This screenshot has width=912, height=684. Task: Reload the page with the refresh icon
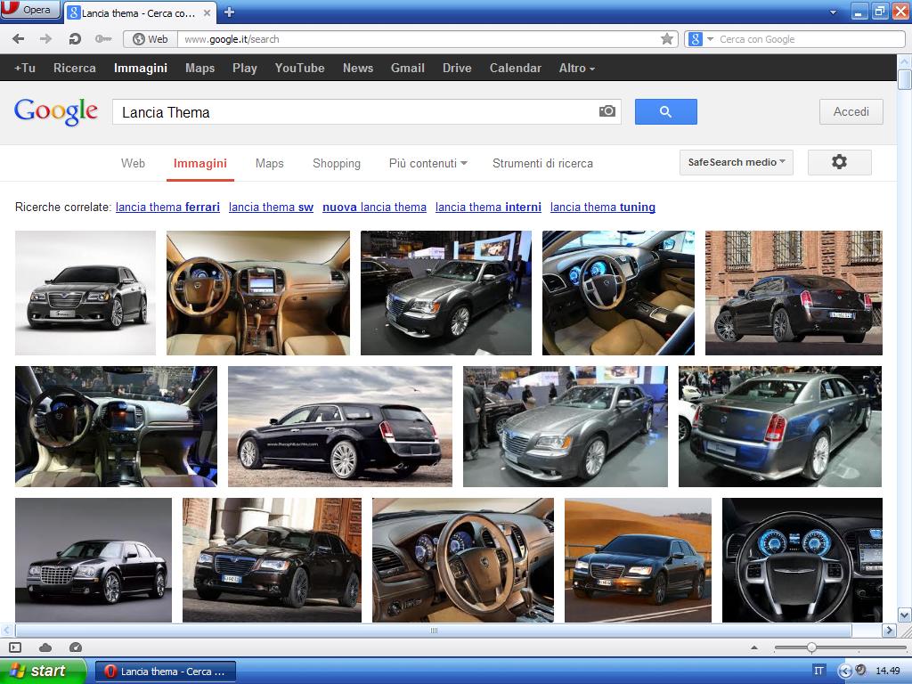pyautogui.click(x=75, y=39)
